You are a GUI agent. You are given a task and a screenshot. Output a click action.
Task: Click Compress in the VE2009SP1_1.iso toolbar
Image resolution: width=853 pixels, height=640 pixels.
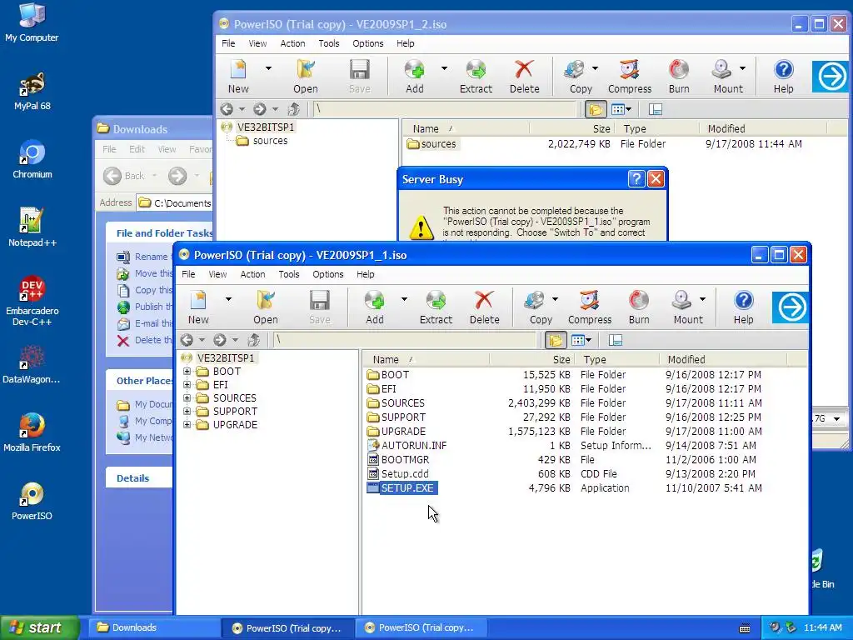coord(590,307)
